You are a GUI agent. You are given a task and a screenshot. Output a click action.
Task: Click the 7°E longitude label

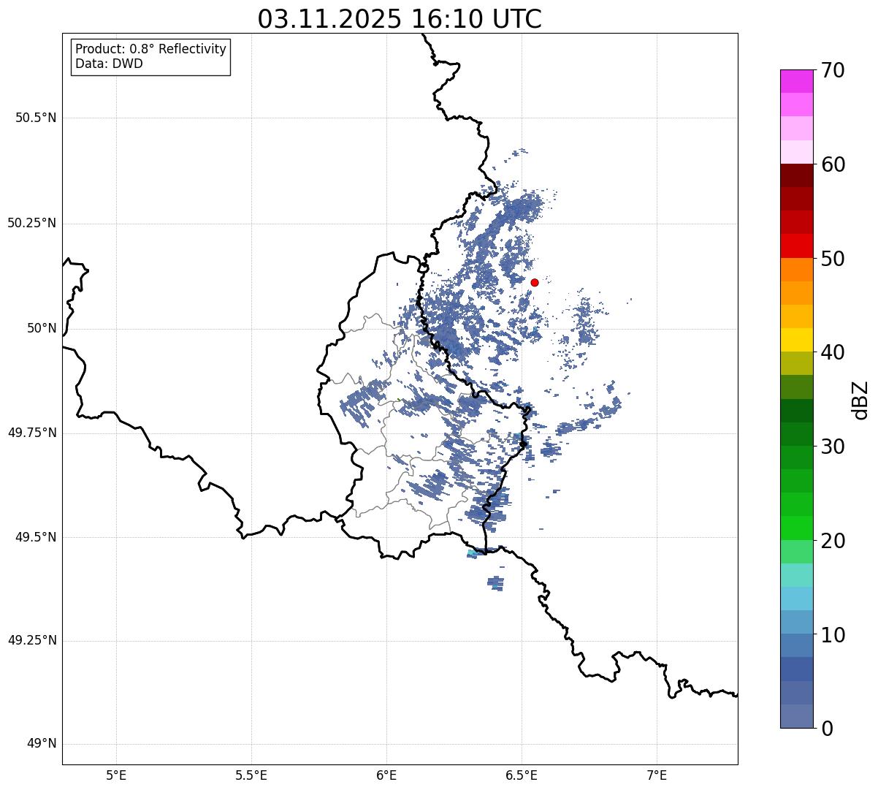click(x=657, y=775)
